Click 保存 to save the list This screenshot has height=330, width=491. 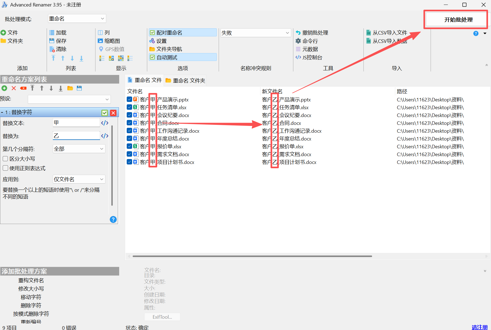pos(58,41)
